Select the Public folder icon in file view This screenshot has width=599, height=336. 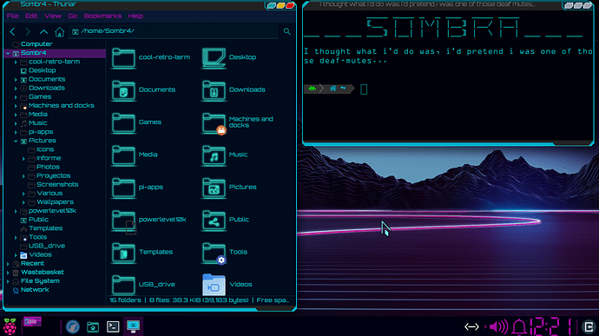(x=214, y=221)
